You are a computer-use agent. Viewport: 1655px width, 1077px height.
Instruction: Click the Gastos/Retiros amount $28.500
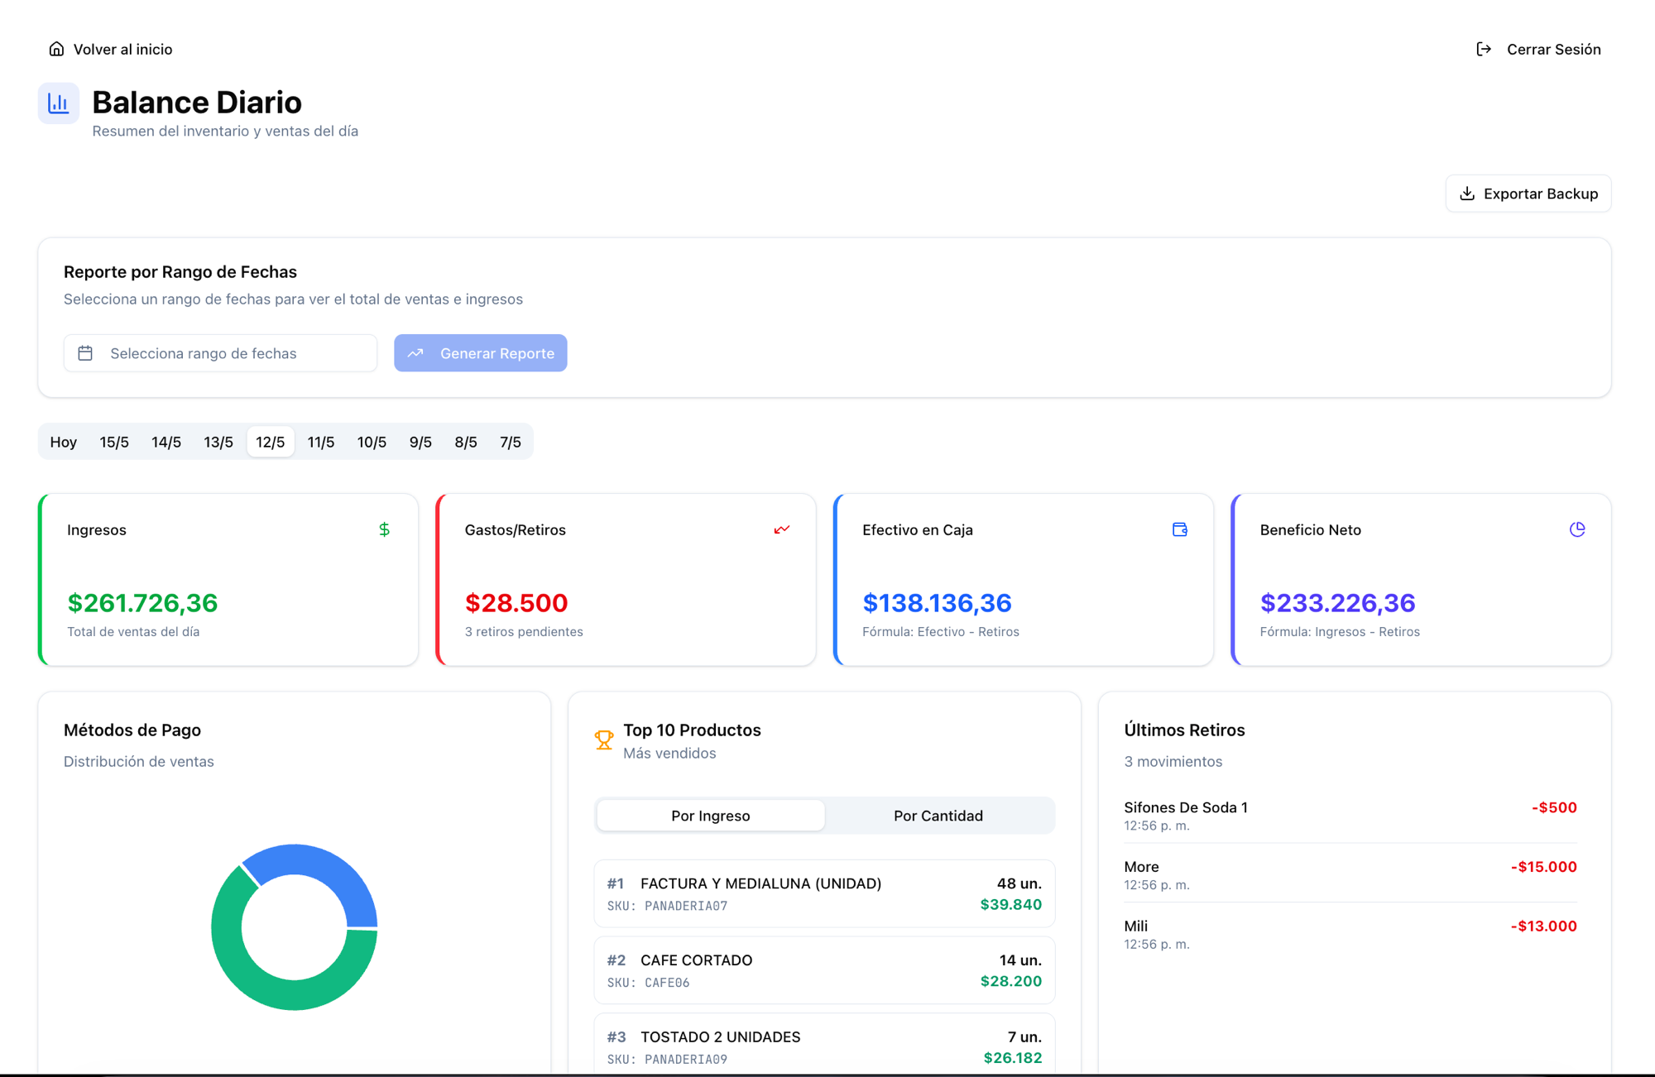[x=516, y=603]
